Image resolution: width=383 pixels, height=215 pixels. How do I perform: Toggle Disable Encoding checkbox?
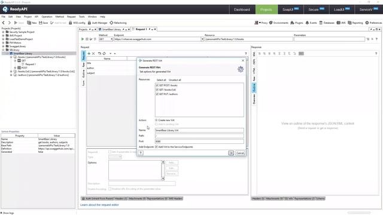pyautogui.click(x=110, y=189)
